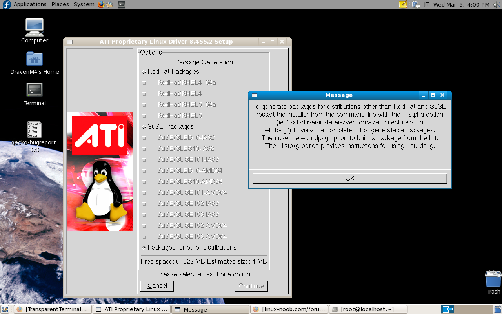This screenshot has height=314, width=502.
Task: Maximize the Message dialog window
Action: (x=433, y=95)
